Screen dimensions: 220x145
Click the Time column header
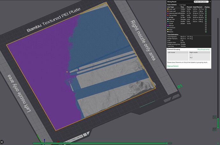pos(182,7)
